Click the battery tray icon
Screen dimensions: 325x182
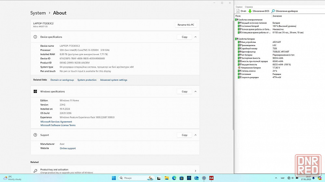click(297, 178)
